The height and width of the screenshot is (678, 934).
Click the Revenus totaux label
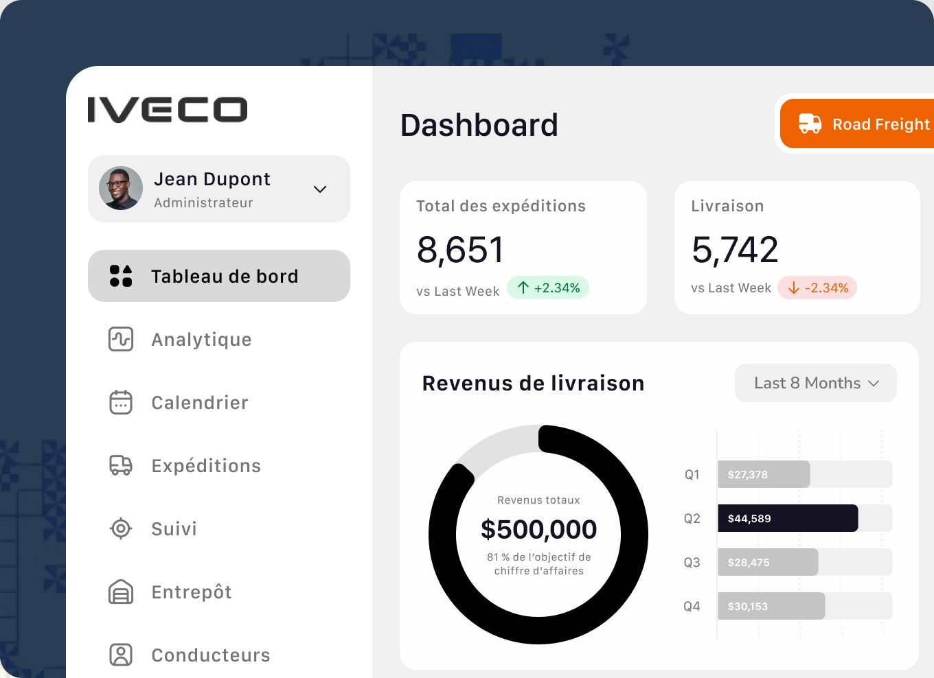coord(538,500)
